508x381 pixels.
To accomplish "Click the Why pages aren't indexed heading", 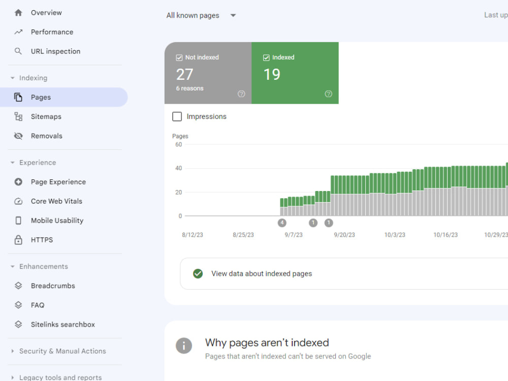I will (x=267, y=343).
